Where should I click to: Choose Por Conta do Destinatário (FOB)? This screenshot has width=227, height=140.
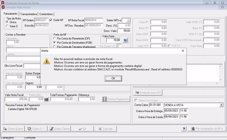(54, 42)
